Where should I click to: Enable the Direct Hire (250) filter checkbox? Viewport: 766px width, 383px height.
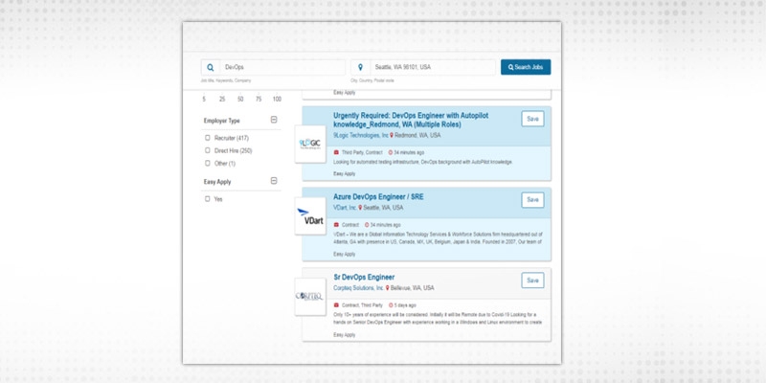tap(207, 150)
